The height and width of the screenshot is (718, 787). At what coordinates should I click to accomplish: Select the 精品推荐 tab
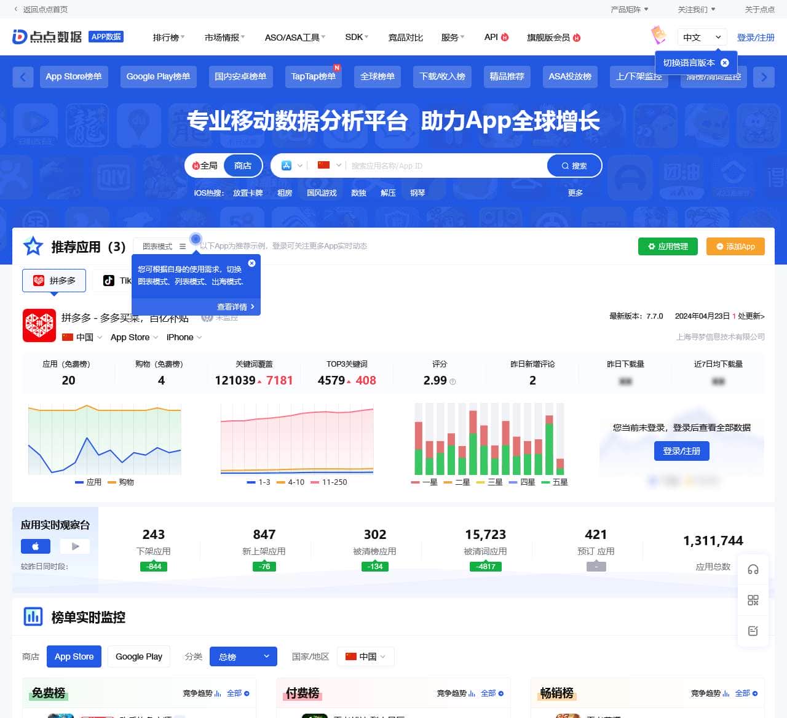coord(507,76)
